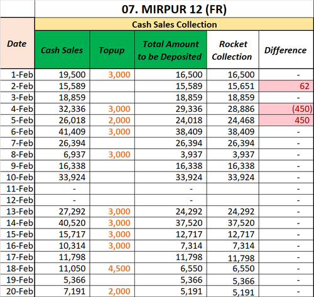Image resolution: width=314 pixels, height=297 pixels.
Task: Select cash sales value 15,717
Action: pyautogui.click(x=62, y=234)
